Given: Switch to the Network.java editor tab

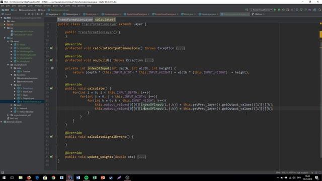Looking at the screenshot, I should coord(72,14).
